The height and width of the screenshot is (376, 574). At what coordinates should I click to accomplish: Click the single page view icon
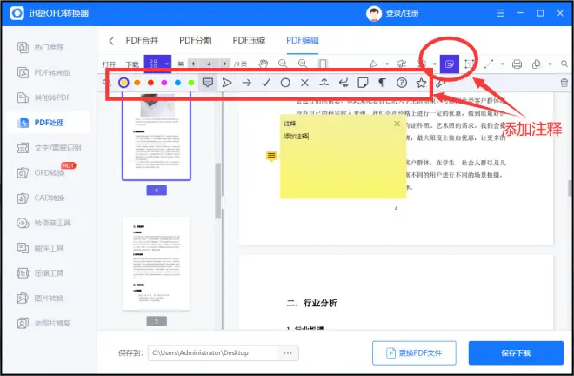323,64
